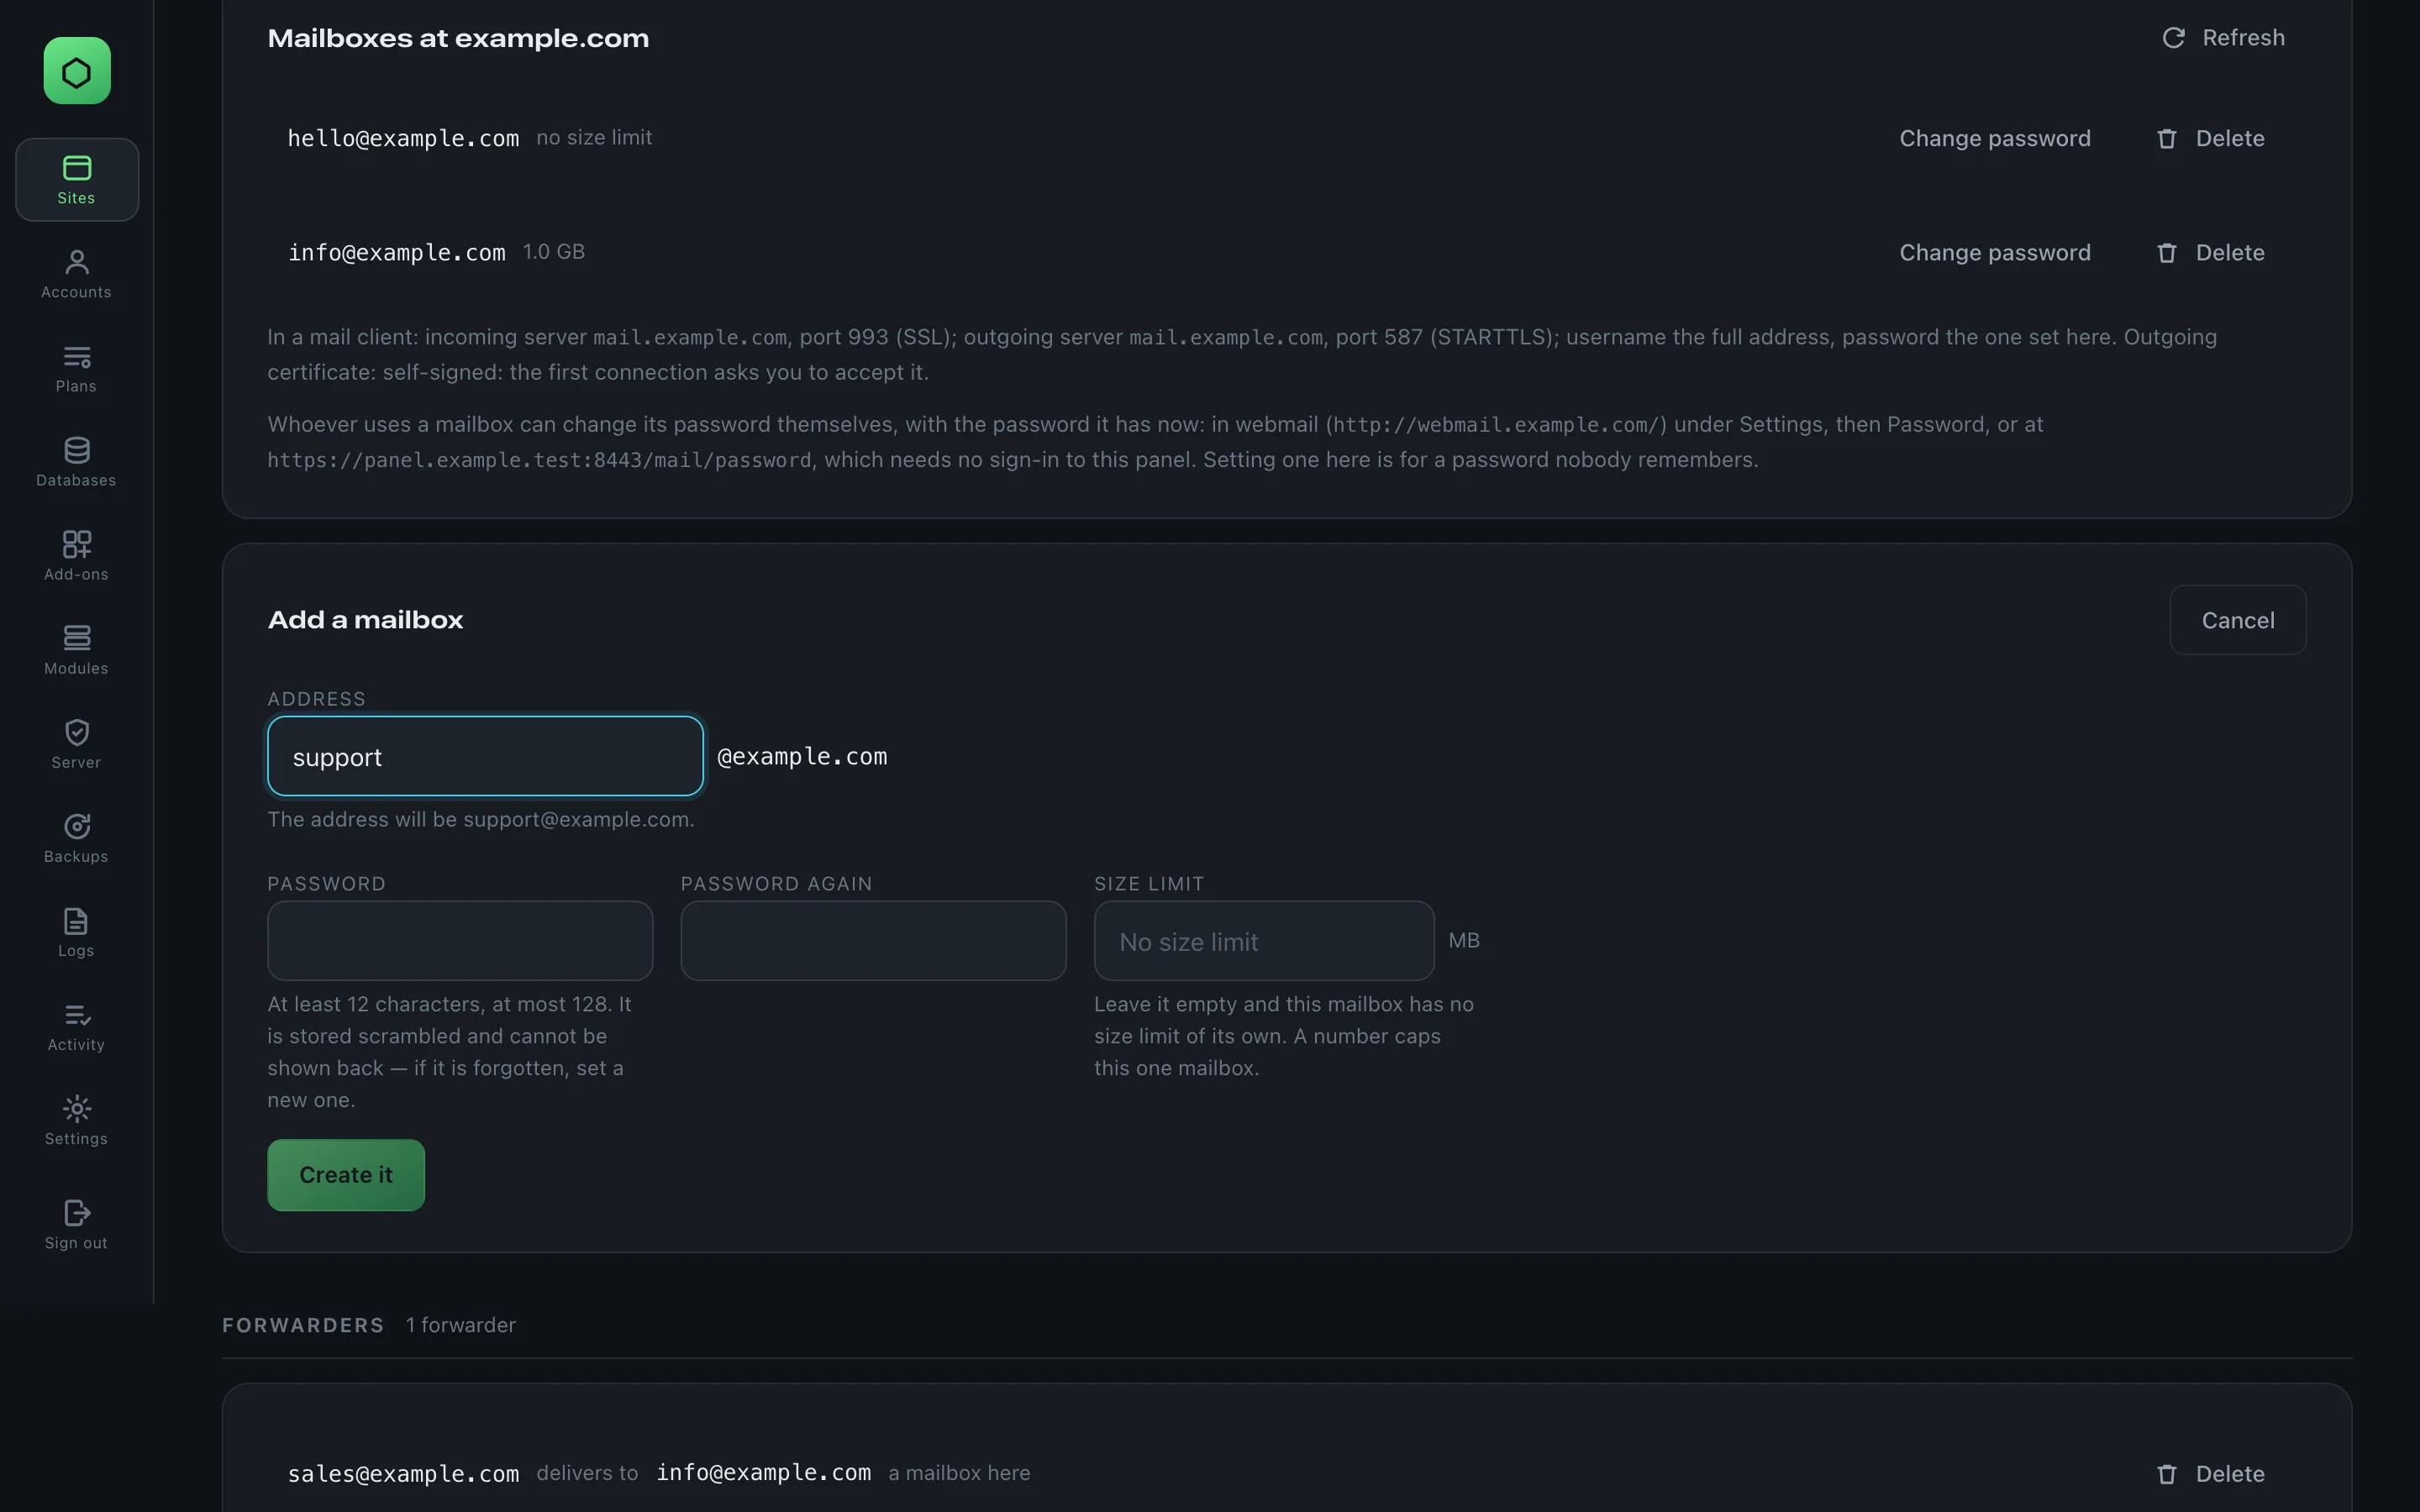
Task: Click the sales@example.com forwarder address
Action: click(x=403, y=1474)
